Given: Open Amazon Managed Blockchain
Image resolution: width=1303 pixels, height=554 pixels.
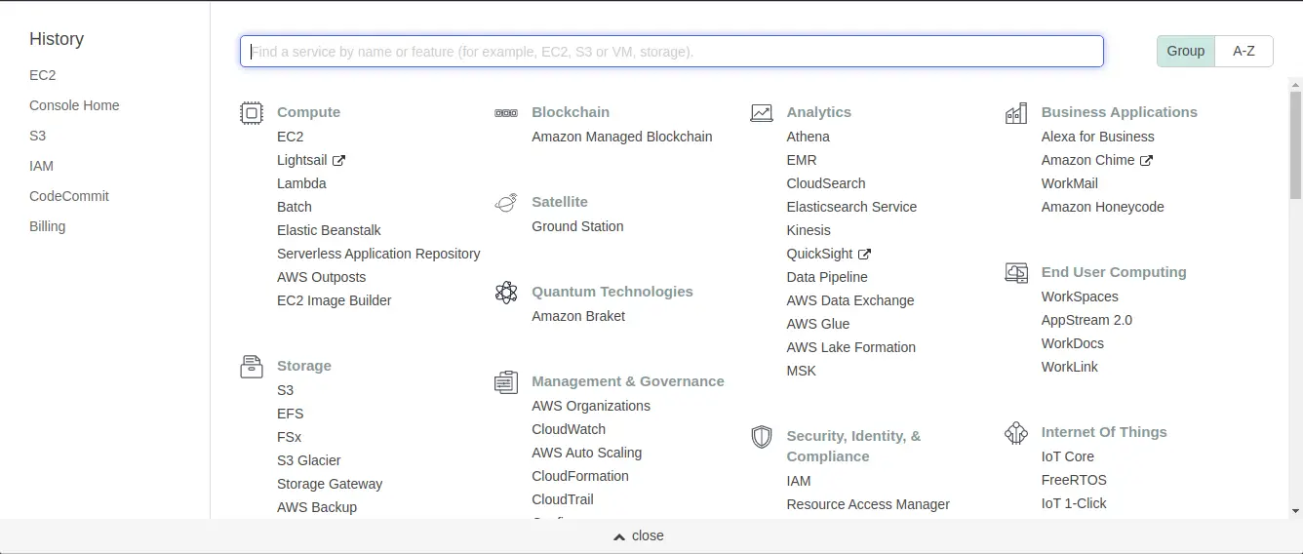Looking at the screenshot, I should [622, 137].
